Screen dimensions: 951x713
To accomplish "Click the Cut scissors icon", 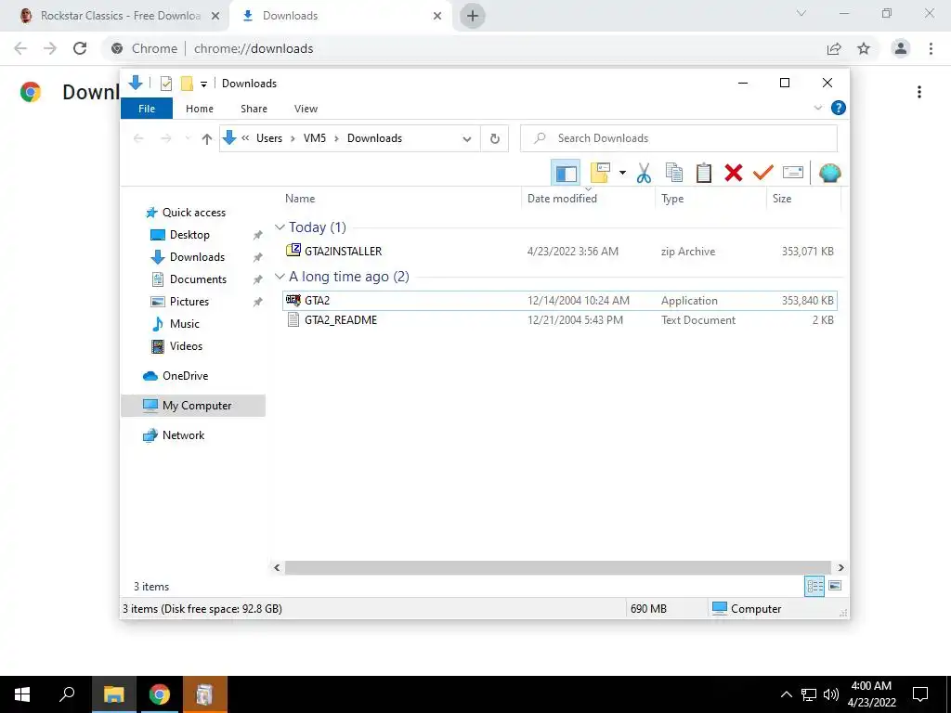I will 644,173.
